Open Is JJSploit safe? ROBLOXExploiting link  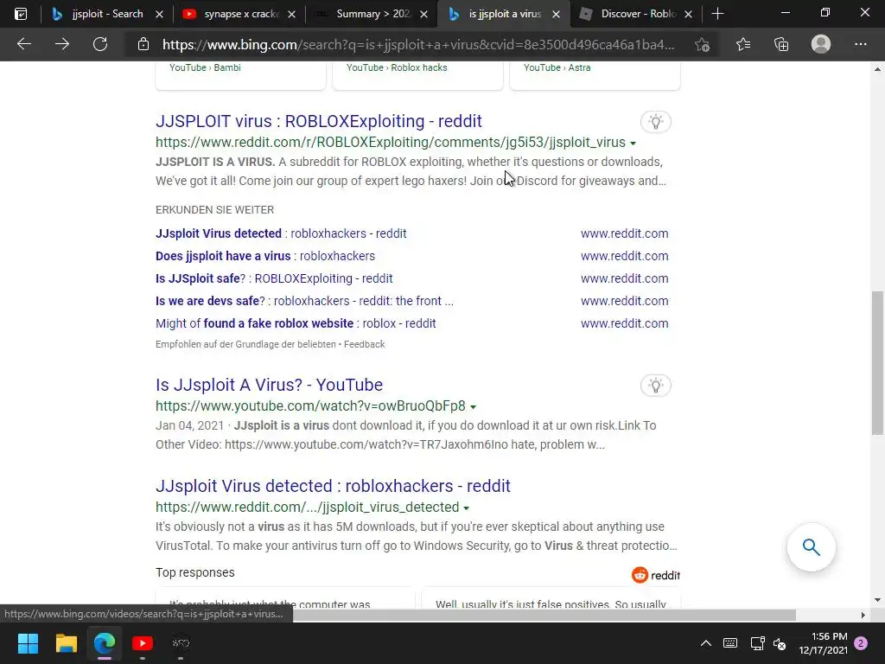click(274, 278)
